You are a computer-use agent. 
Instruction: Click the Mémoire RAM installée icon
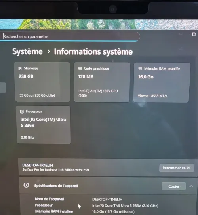[140, 68]
